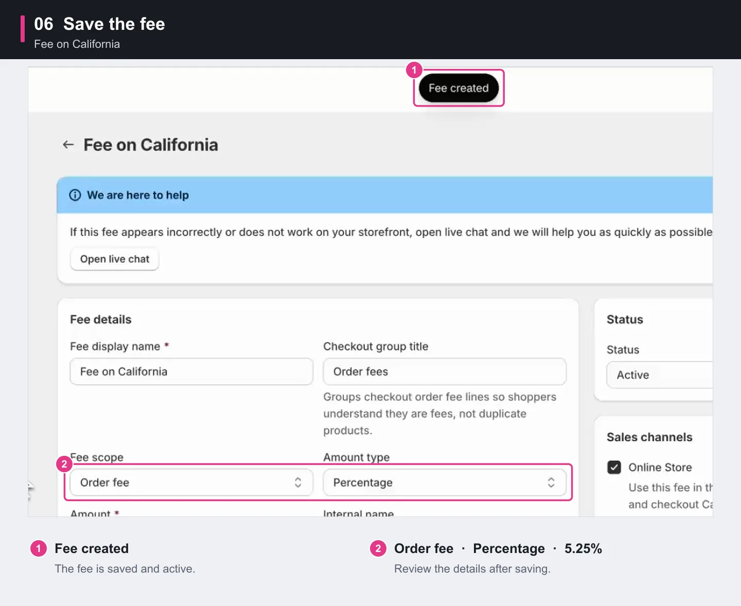The height and width of the screenshot is (606, 741).
Task: Click the Save the fee step heading
Action: tap(114, 24)
